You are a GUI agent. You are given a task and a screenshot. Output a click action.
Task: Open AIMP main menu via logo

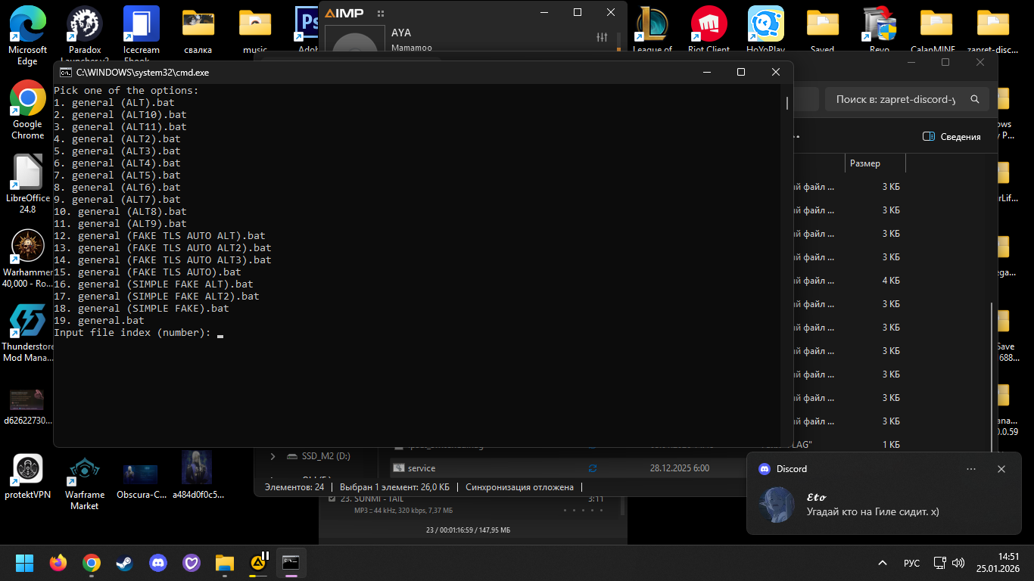click(x=344, y=13)
